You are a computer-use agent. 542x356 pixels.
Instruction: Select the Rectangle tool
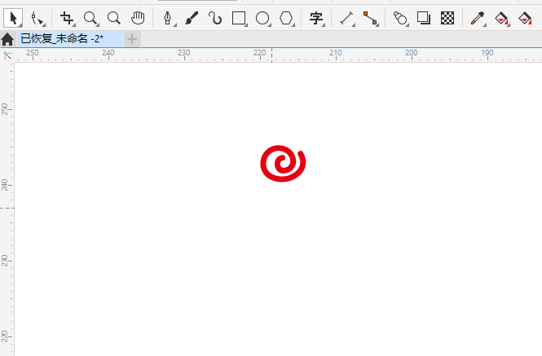click(x=239, y=18)
